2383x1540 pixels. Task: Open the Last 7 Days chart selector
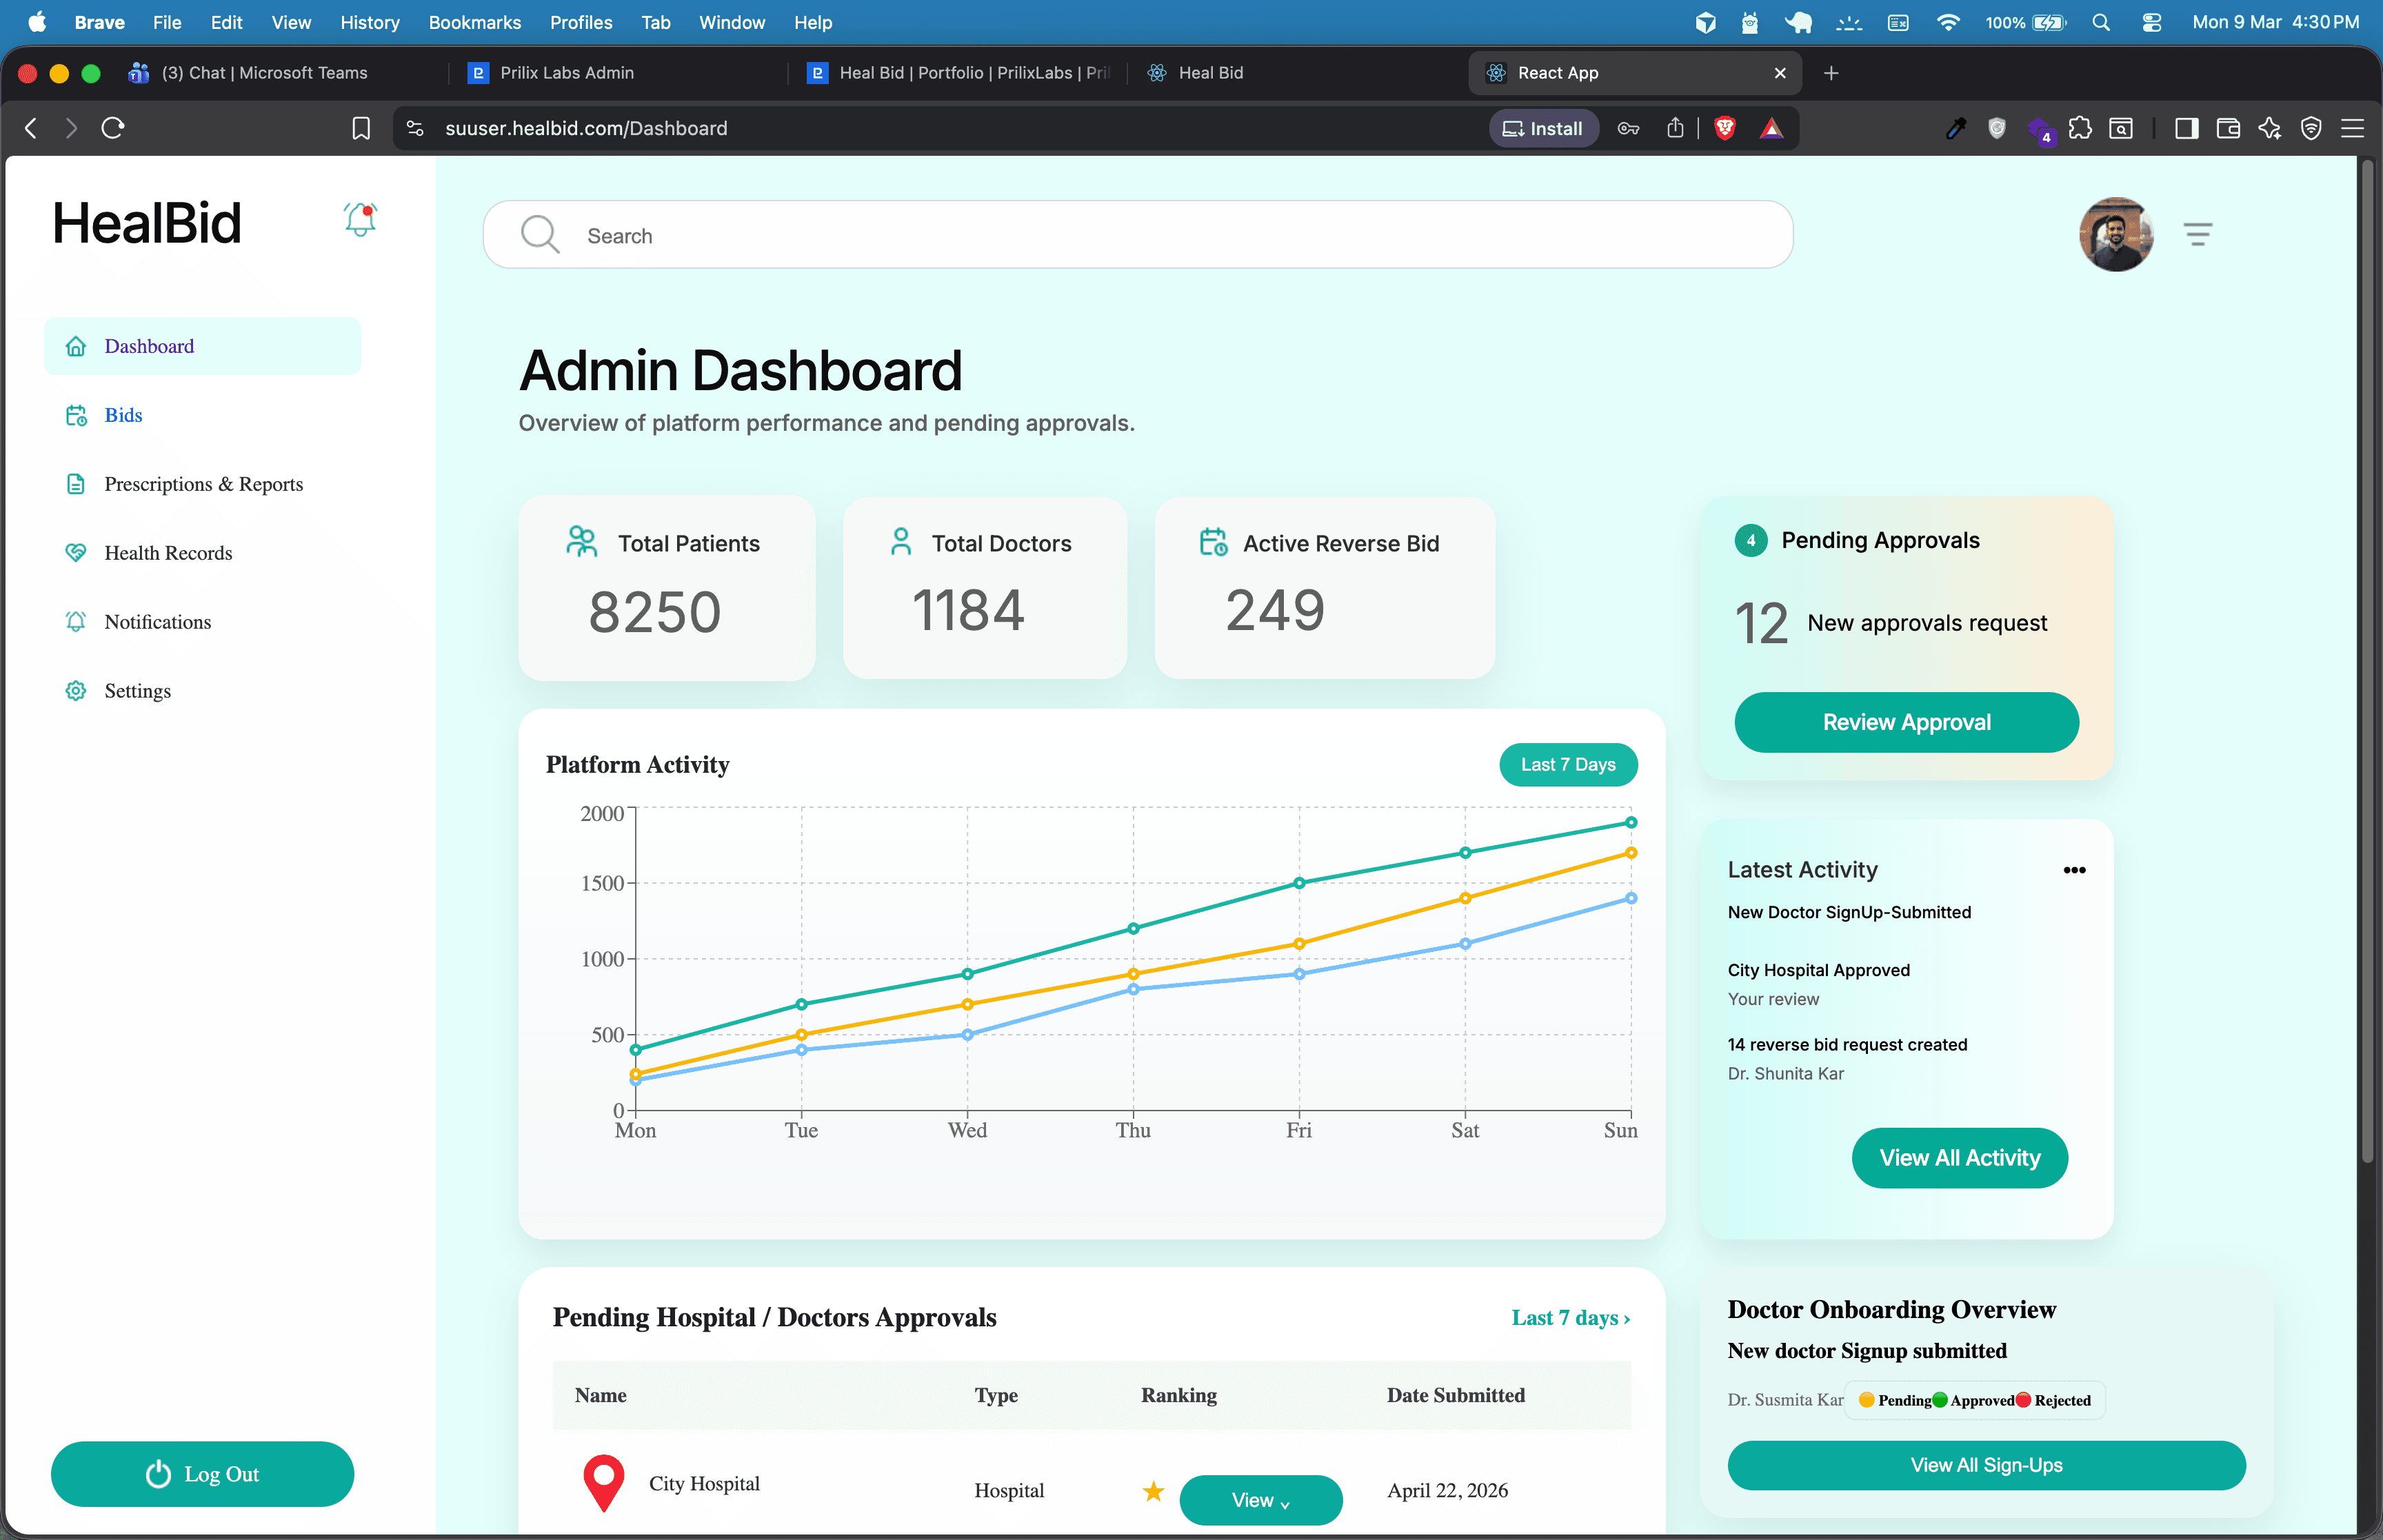(1568, 764)
